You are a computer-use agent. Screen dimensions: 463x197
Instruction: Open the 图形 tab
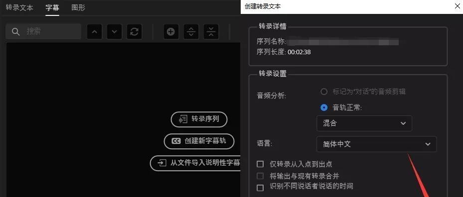[x=78, y=7]
